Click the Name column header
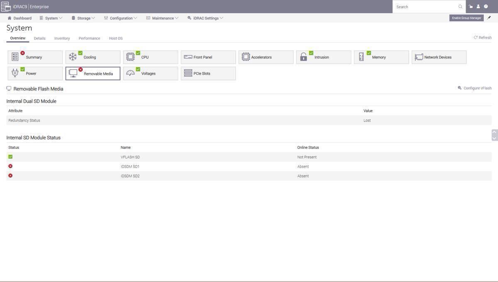The height and width of the screenshot is (282, 498). coord(126,148)
